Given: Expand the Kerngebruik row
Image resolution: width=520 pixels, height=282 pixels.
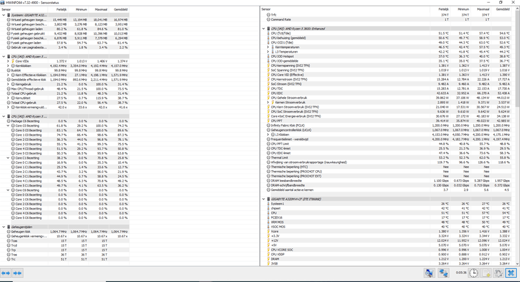Looking at the screenshot, I should pyautogui.click(x=8, y=84).
